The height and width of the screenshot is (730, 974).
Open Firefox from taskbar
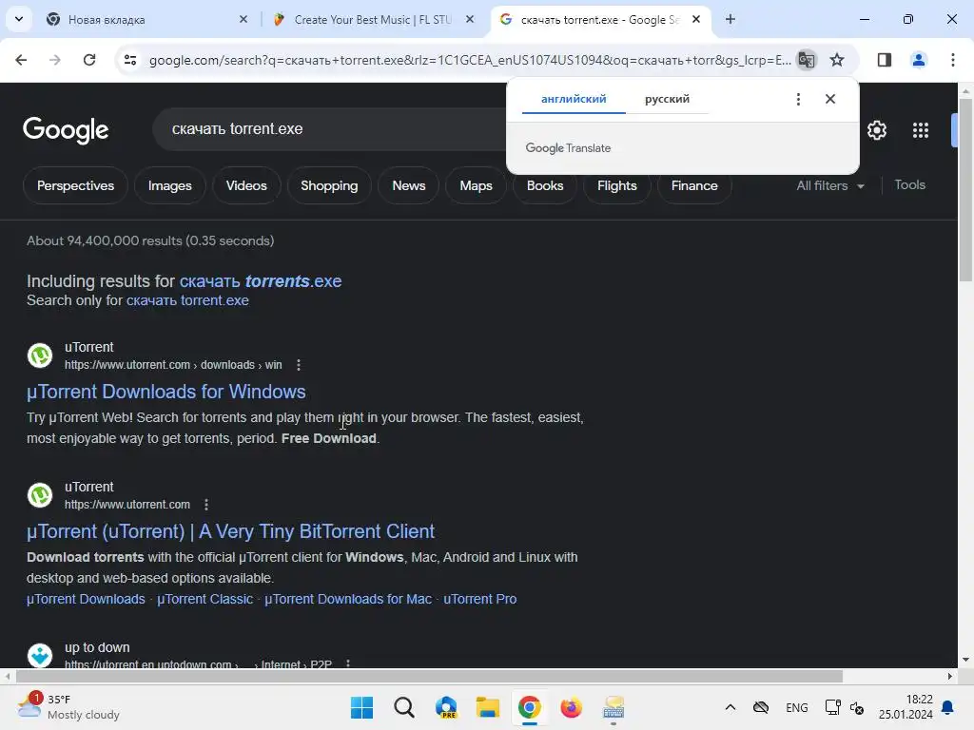571,707
